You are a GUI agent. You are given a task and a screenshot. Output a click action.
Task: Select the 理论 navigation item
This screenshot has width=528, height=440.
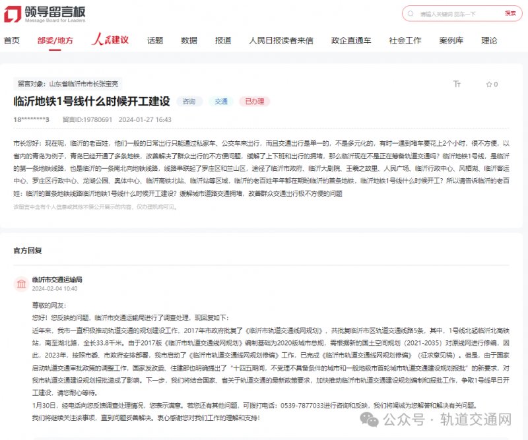click(489, 40)
